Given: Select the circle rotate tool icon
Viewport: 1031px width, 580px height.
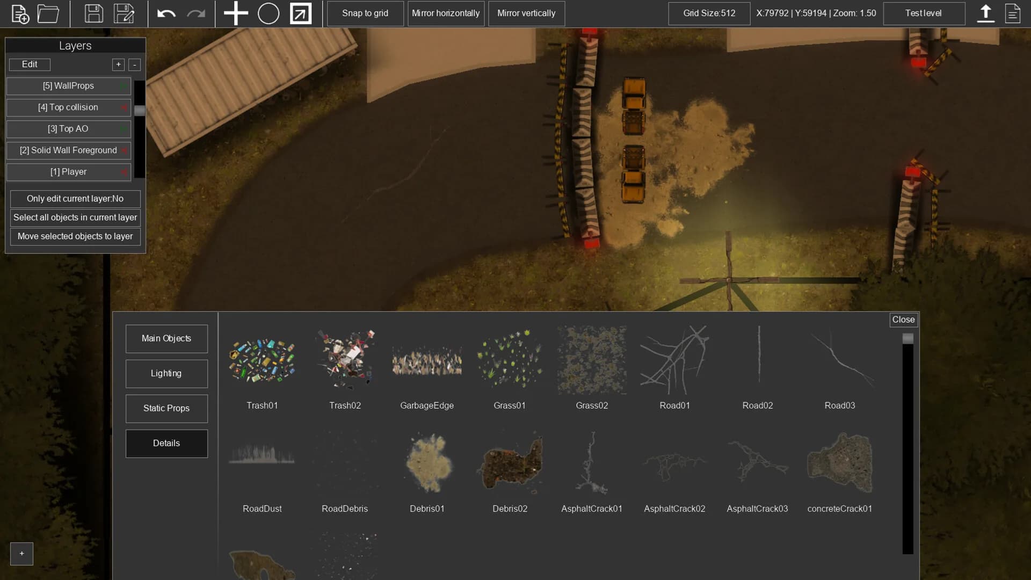Looking at the screenshot, I should [268, 13].
